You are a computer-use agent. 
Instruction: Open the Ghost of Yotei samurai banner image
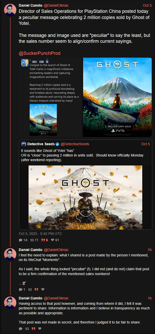tap(85, 197)
